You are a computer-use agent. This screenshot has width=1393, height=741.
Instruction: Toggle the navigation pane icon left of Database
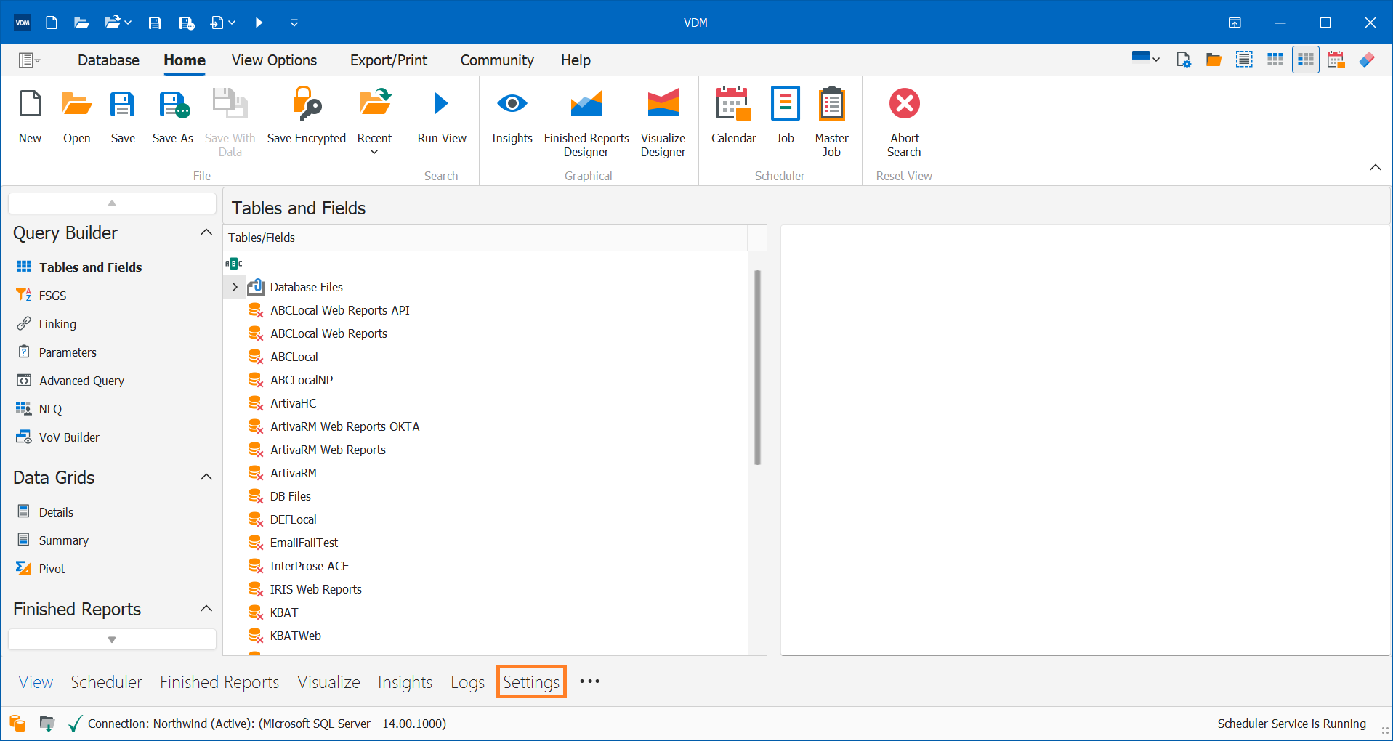(x=29, y=60)
